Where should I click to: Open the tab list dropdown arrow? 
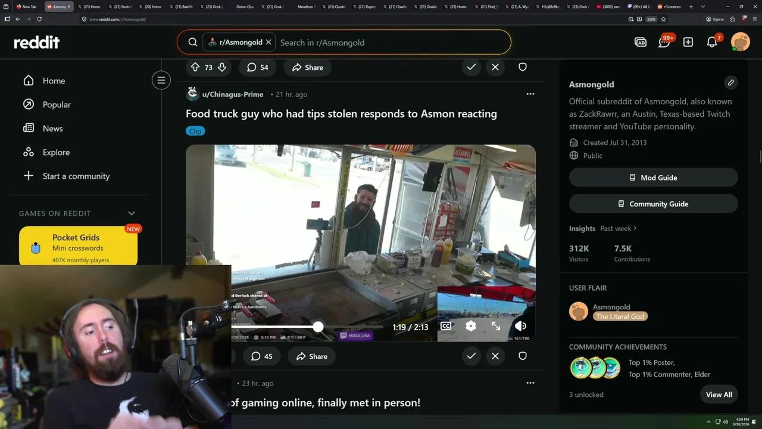click(x=703, y=7)
